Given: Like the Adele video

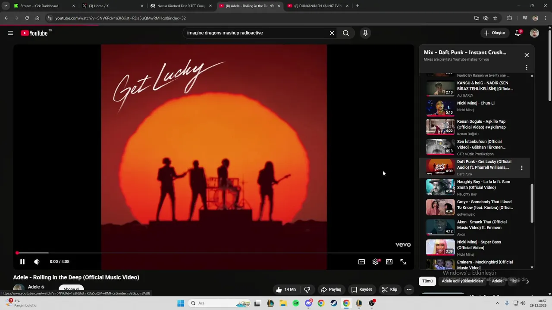Looking at the screenshot, I should [286, 289].
